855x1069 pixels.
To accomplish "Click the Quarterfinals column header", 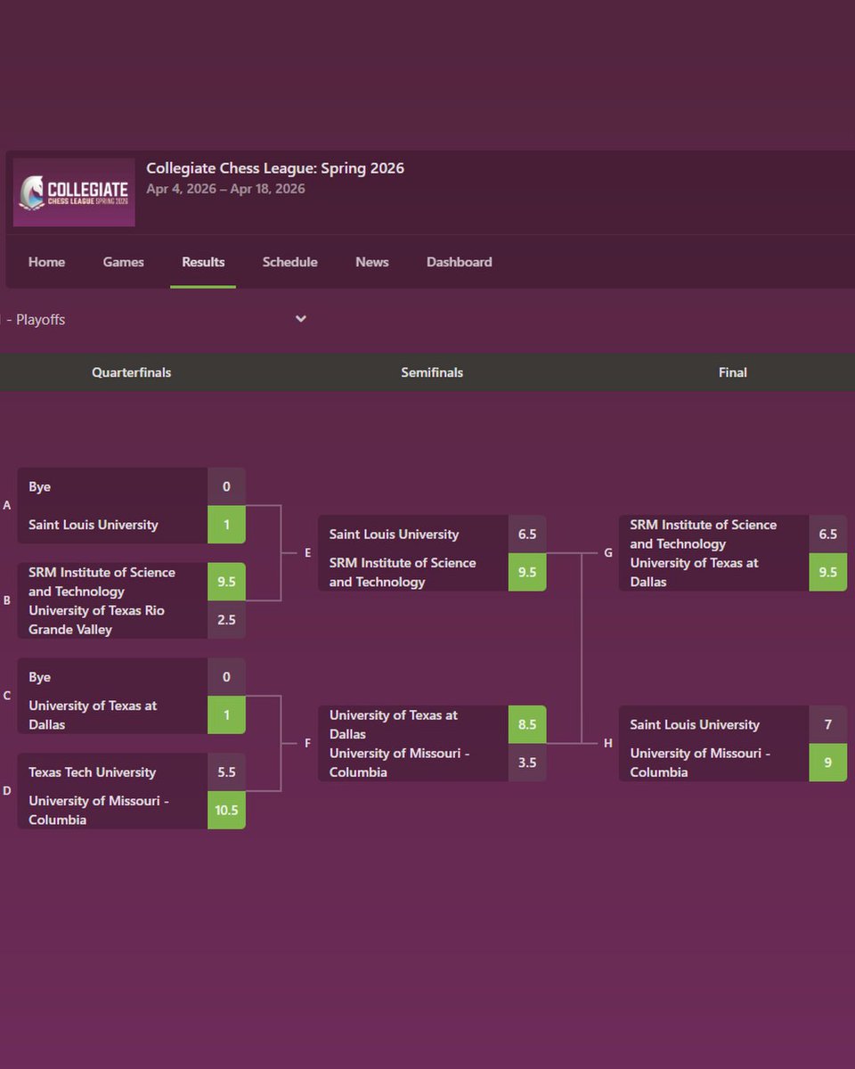I will (131, 372).
